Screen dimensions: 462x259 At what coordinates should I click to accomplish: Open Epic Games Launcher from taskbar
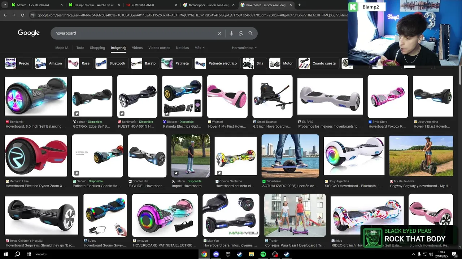pyautogui.click(x=228, y=254)
